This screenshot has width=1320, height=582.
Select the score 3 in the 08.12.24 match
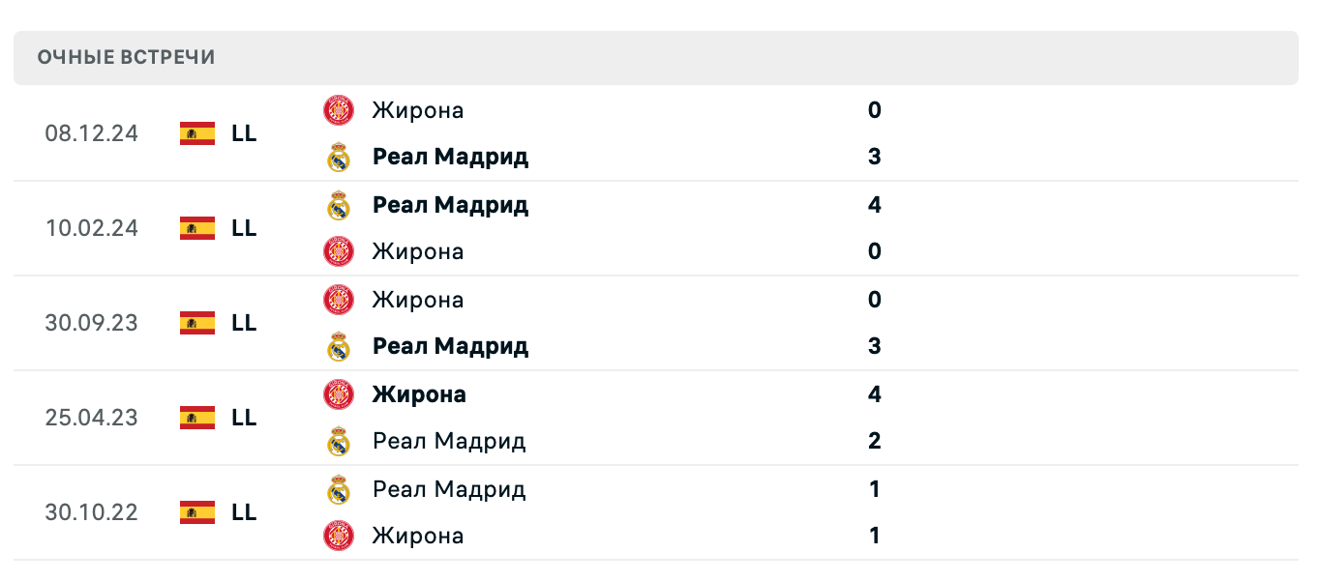[x=874, y=157]
